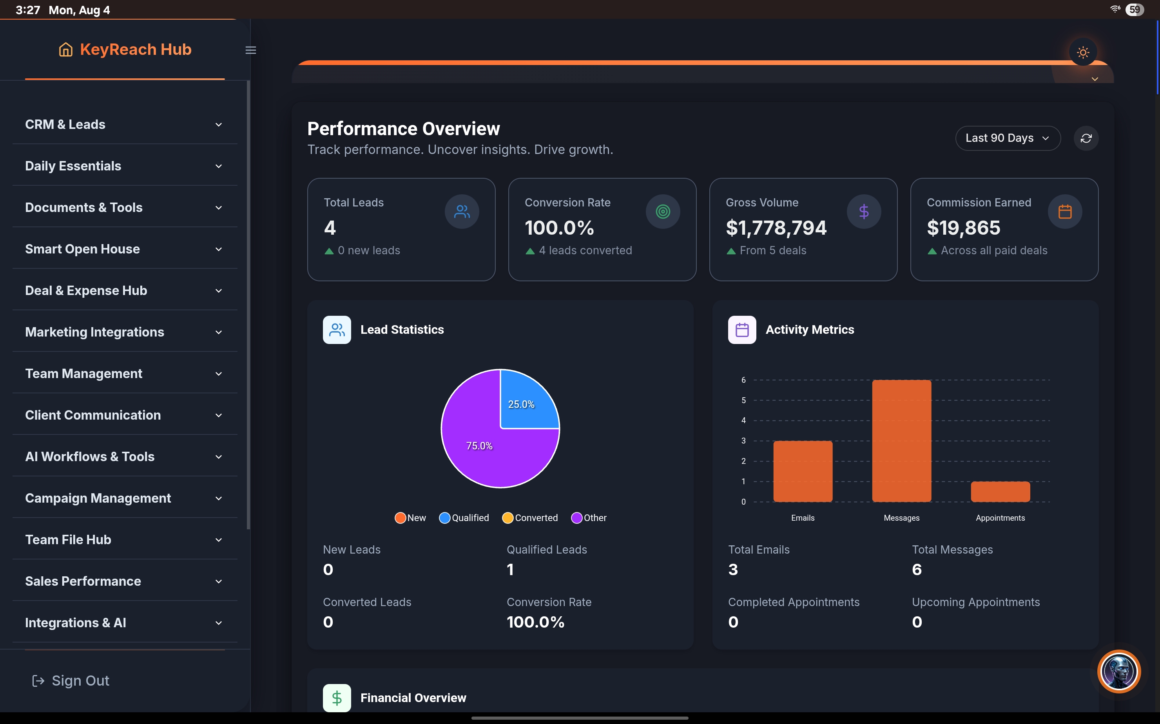This screenshot has height=724, width=1160.
Task: Click the Activity Metrics calendar icon
Action: click(x=742, y=330)
